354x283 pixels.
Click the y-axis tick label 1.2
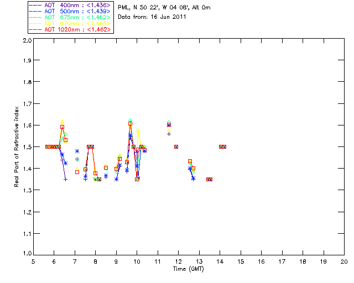click(27, 212)
